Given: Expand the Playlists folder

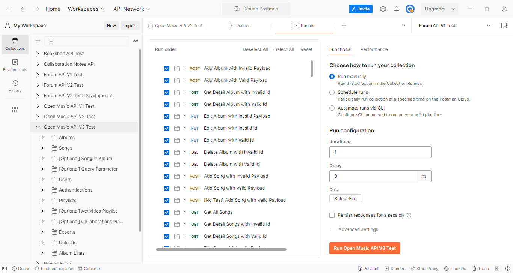Looking at the screenshot, I should [x=42, y=201].
